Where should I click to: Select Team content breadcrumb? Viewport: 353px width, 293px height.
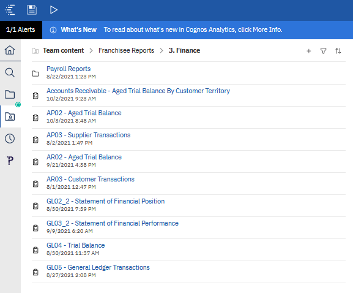[63, 50]
